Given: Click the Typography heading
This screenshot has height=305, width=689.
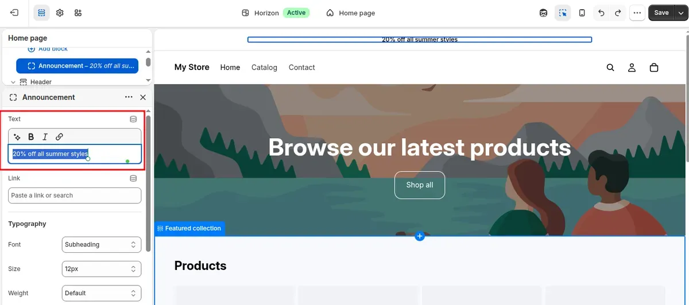Looking at the screenshot, I should pos(27,224).
